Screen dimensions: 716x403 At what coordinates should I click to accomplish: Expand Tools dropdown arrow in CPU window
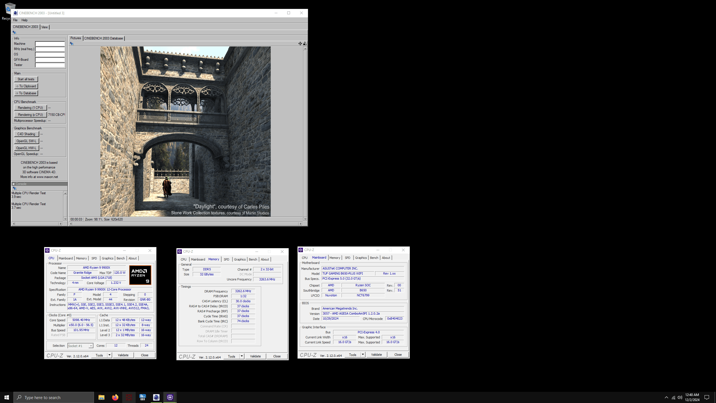[x=109, y=355]
